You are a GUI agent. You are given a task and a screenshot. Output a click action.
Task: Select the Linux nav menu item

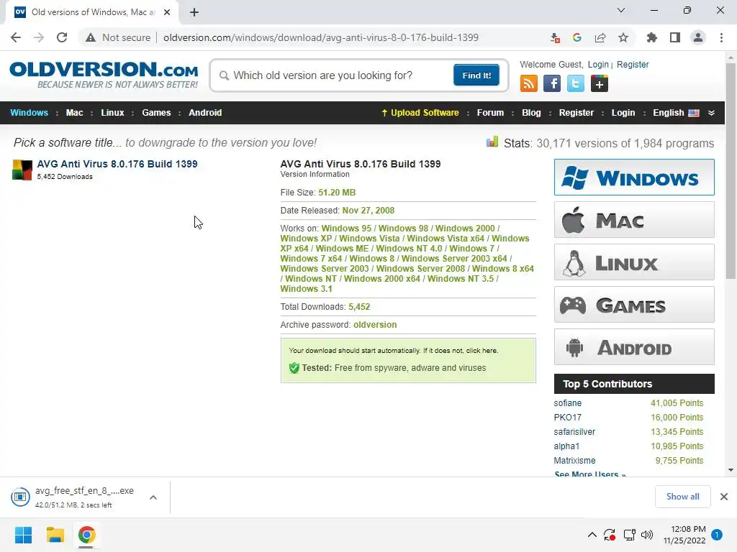(112, 113)
